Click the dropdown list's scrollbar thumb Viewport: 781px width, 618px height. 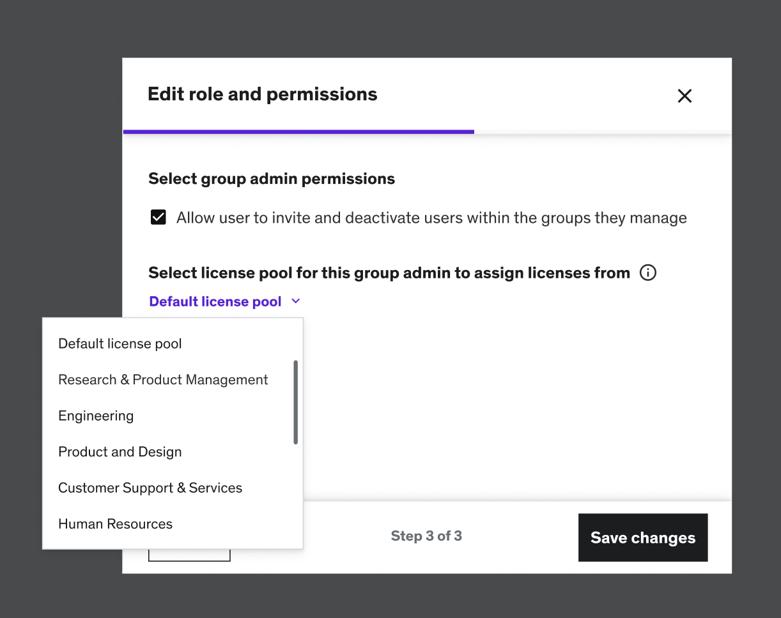(x=295, y=402)
